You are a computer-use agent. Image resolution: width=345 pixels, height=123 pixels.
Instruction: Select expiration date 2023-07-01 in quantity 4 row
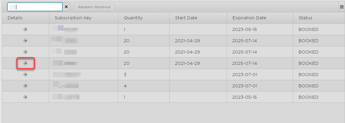coord(245,86)
